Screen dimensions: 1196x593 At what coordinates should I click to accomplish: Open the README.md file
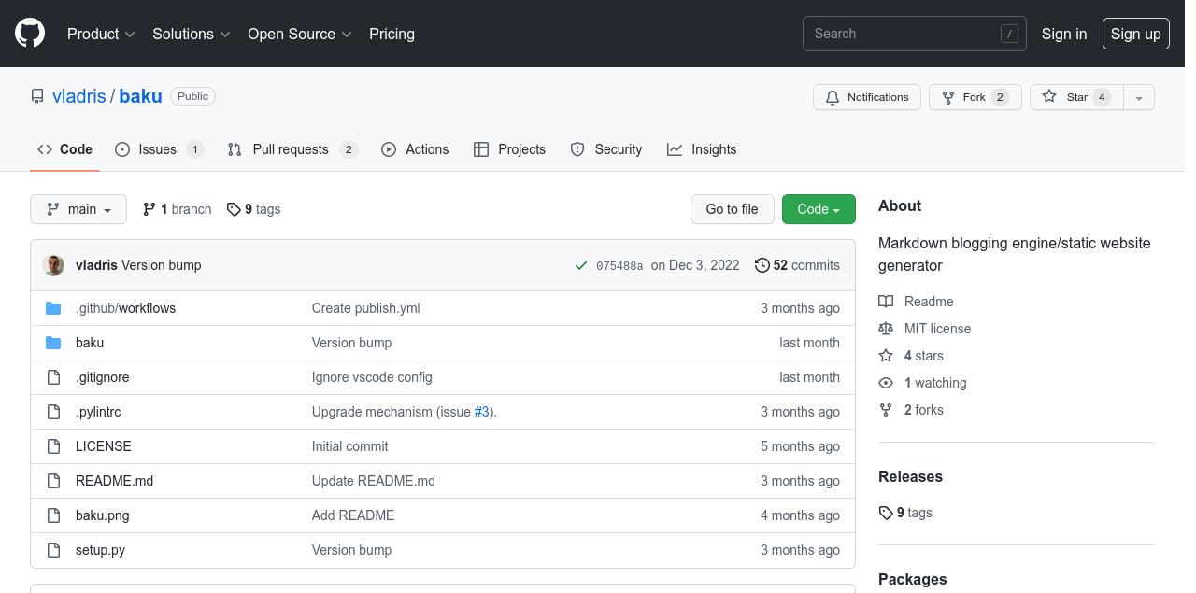tap(114, 481)
